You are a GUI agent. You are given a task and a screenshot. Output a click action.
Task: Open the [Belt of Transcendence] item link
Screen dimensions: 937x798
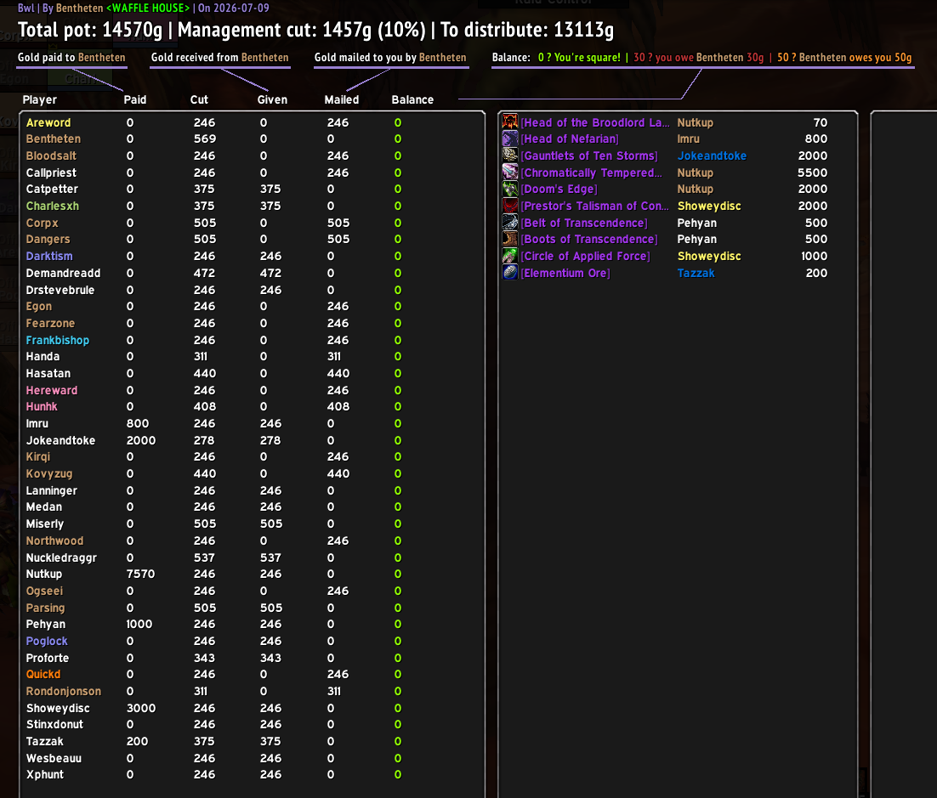584,223
